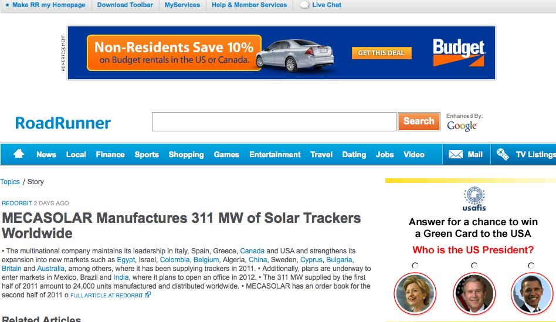Click TV Listings label in nav bar
The width and height of the screenshot is (556, 322).
(x=536, y=155)
